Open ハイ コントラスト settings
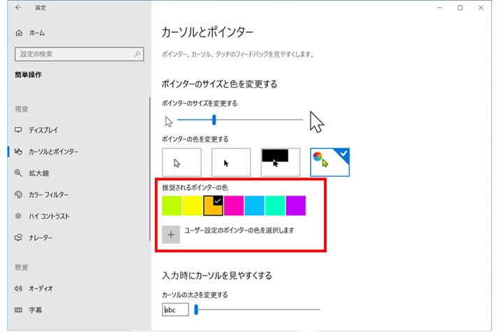 [49, 216]
